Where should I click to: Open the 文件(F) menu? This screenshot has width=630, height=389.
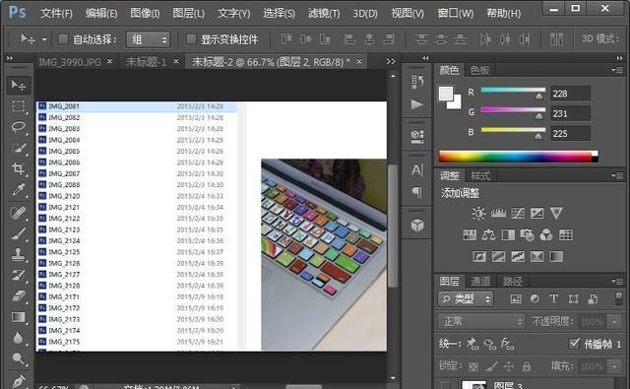point(56,13)
